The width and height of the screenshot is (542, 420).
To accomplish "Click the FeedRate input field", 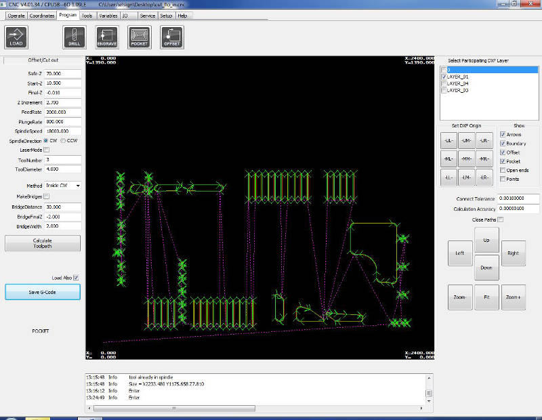I will coord(62,112).
